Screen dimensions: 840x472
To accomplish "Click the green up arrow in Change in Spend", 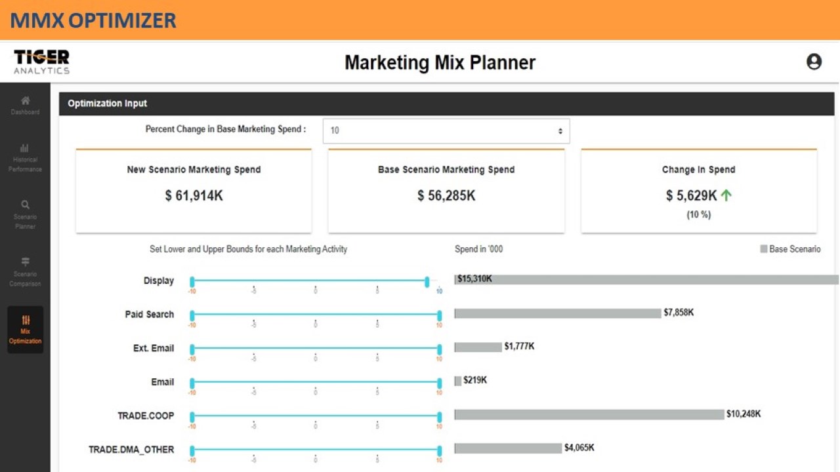I will pos(726,195).
